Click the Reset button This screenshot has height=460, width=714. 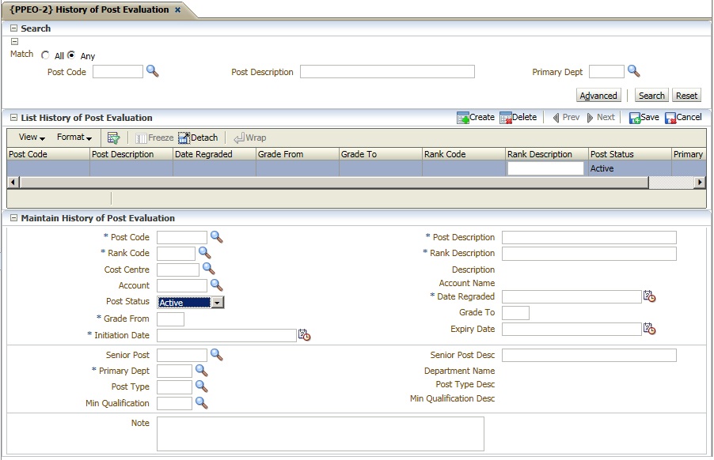tap(686, 96)
